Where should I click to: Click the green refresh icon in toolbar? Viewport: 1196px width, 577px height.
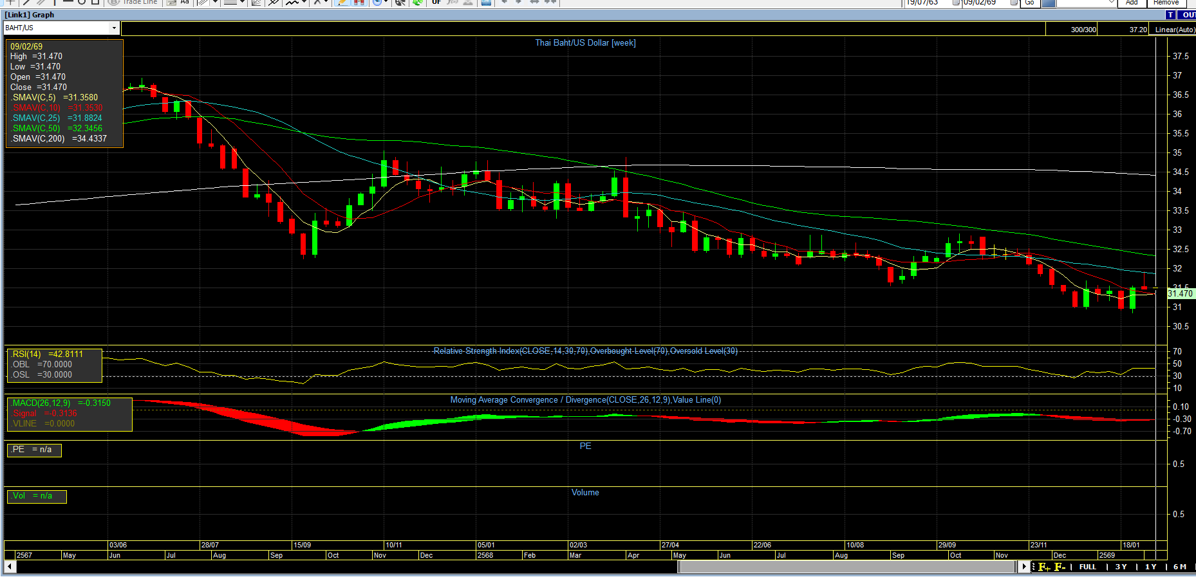(x=418, y=3)
